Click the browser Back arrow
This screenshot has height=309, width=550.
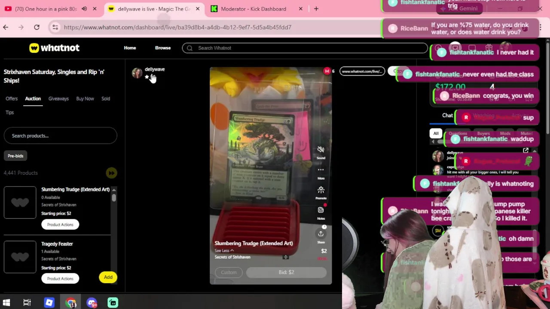(6, 27)
